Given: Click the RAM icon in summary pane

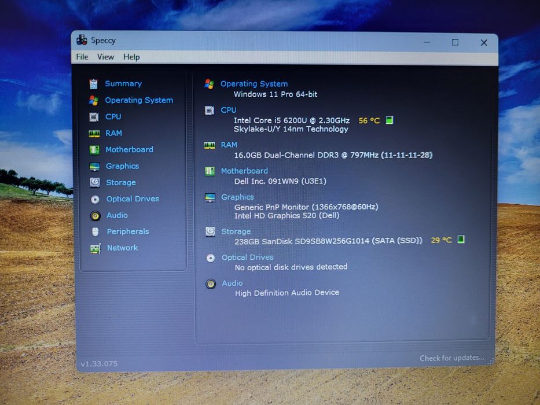Looking at the screenshot, I should point(210,145).
